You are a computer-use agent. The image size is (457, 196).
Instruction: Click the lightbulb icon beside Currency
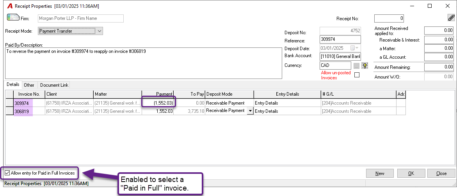(x=365, y=66)
